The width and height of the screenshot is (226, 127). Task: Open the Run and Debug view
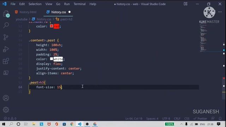[x=6, y=49]
